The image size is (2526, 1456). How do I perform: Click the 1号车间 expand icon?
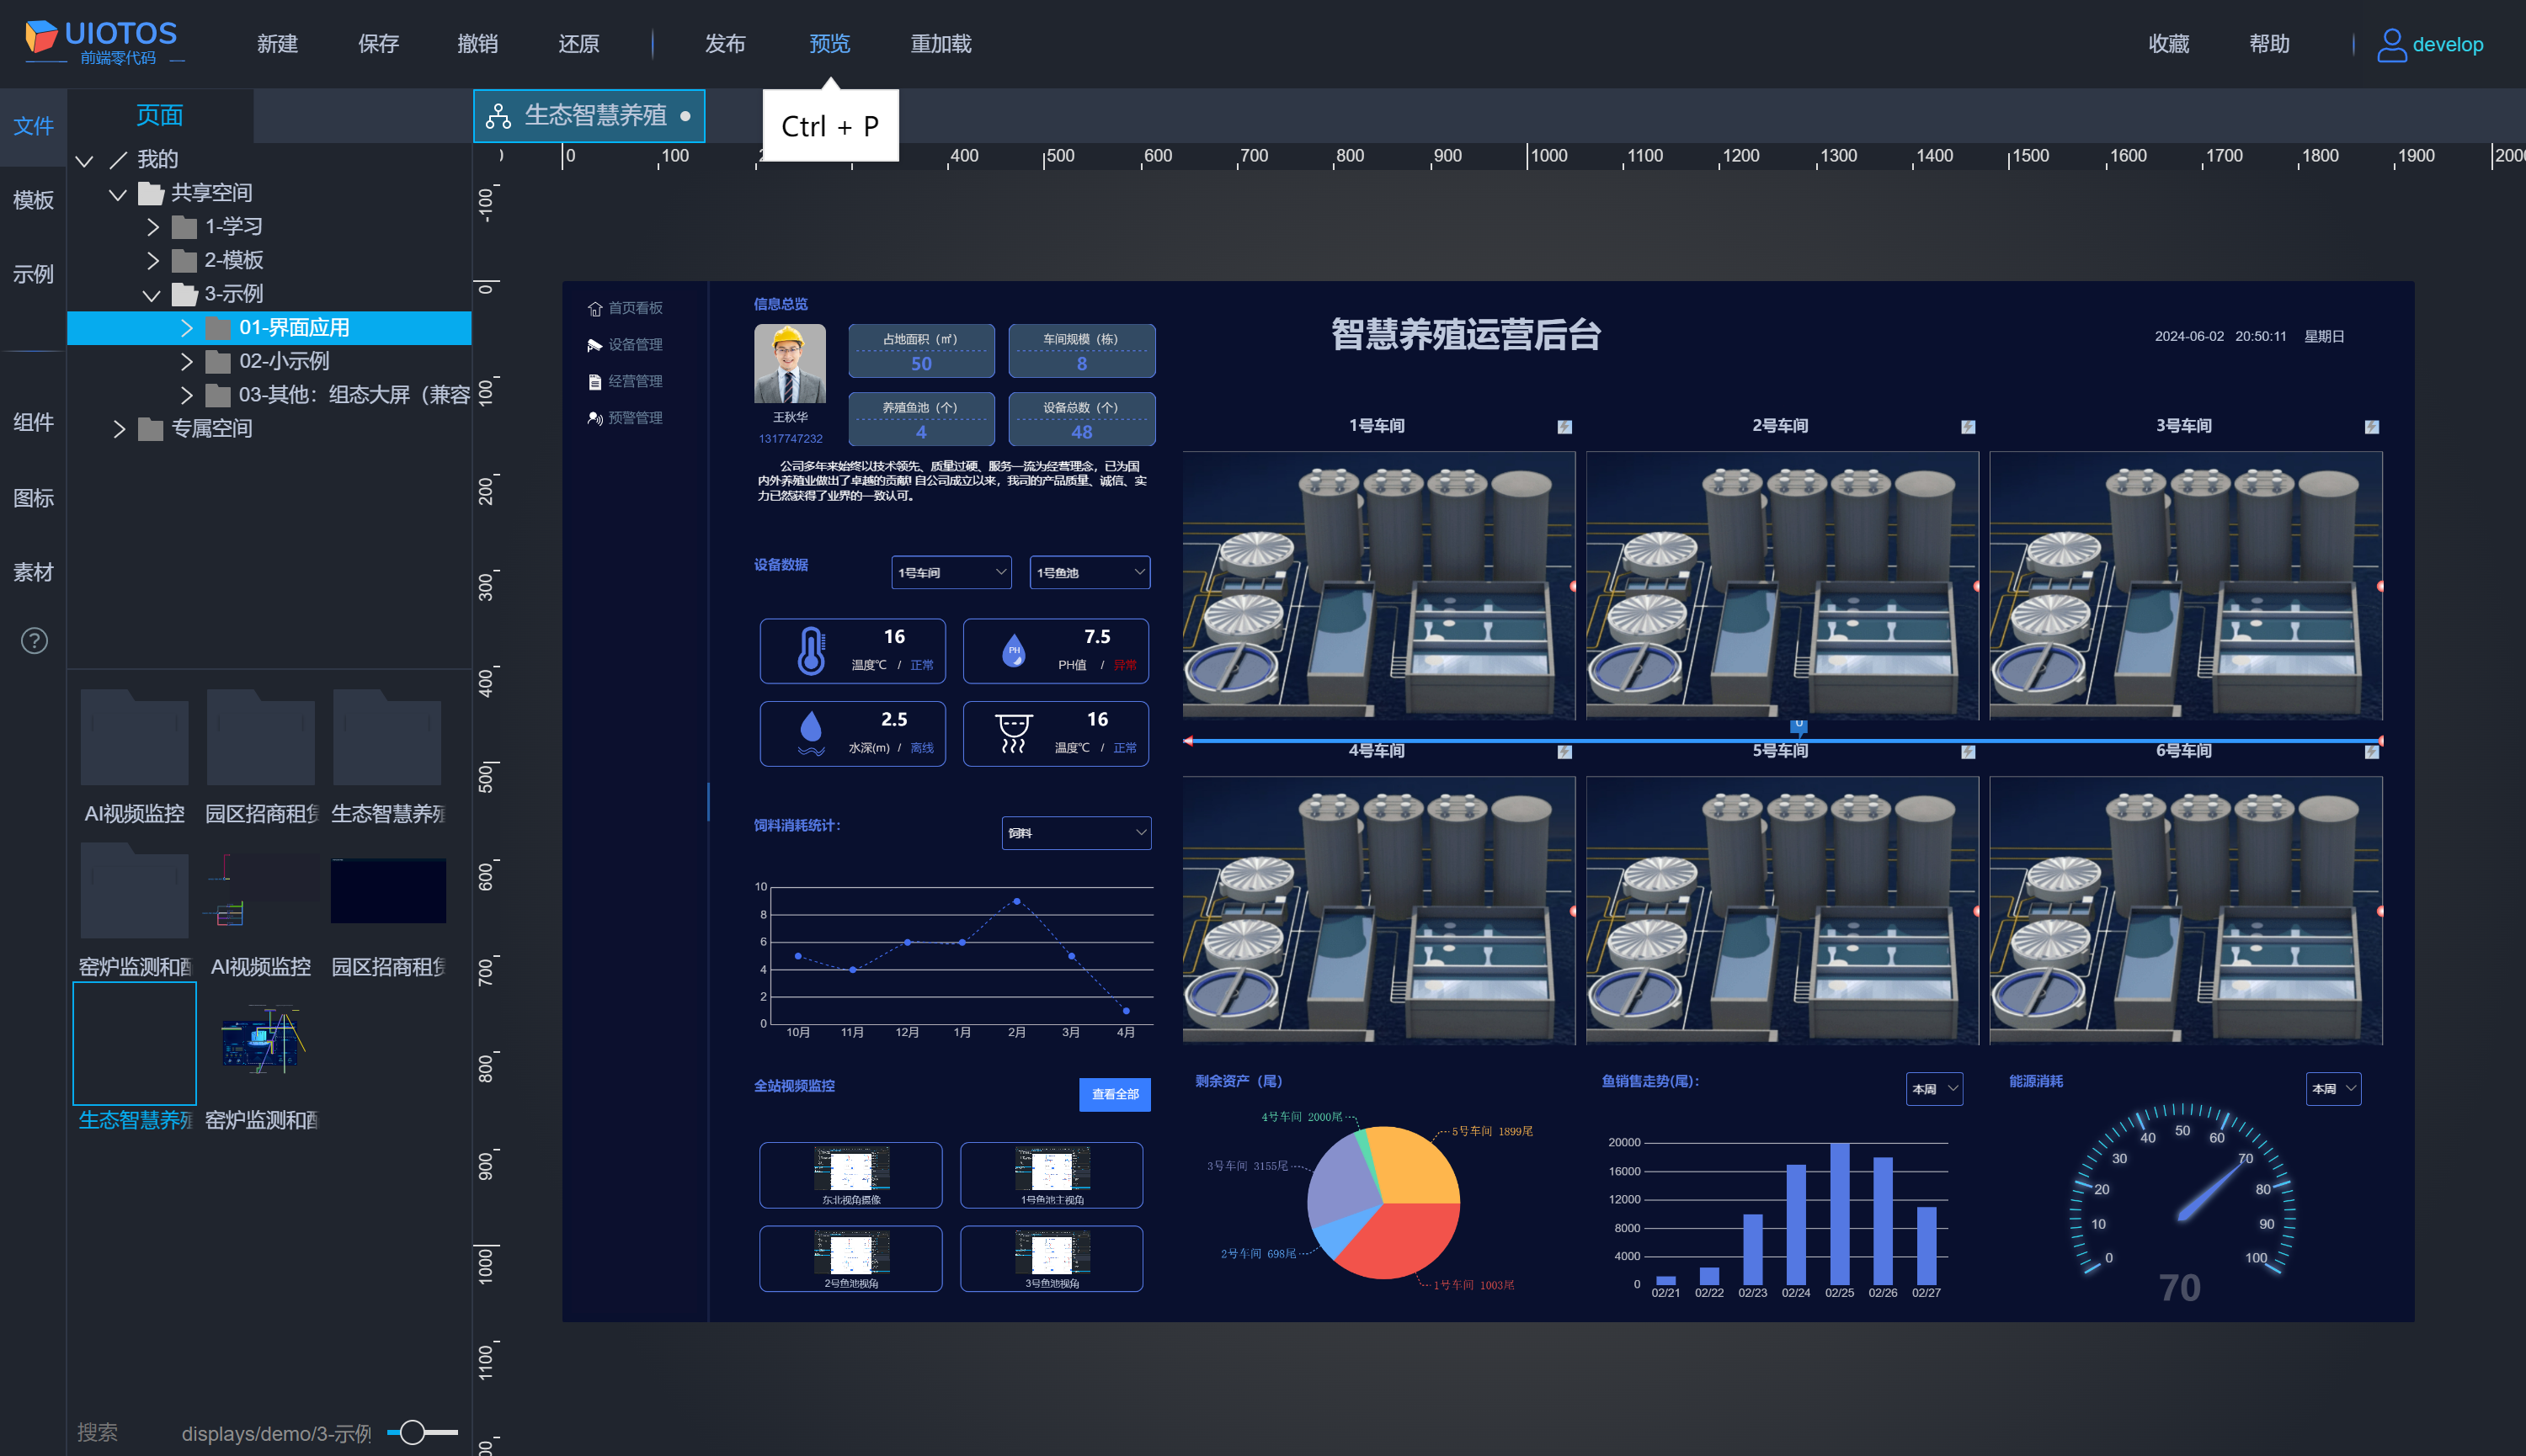point(1564,427)
